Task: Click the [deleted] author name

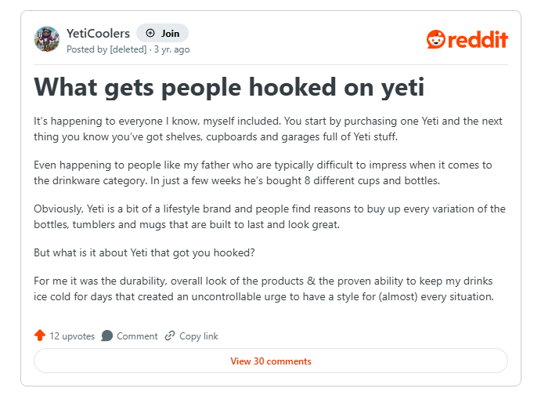Action: [128, 49]
